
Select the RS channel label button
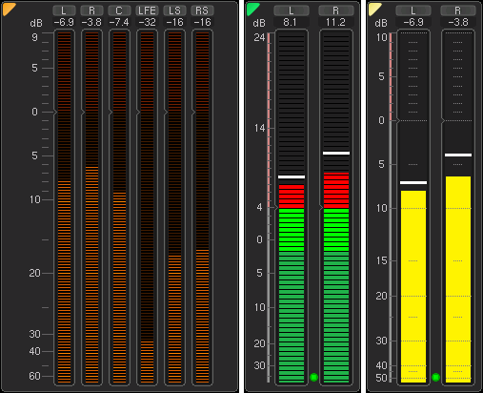[x=202, y=10]
